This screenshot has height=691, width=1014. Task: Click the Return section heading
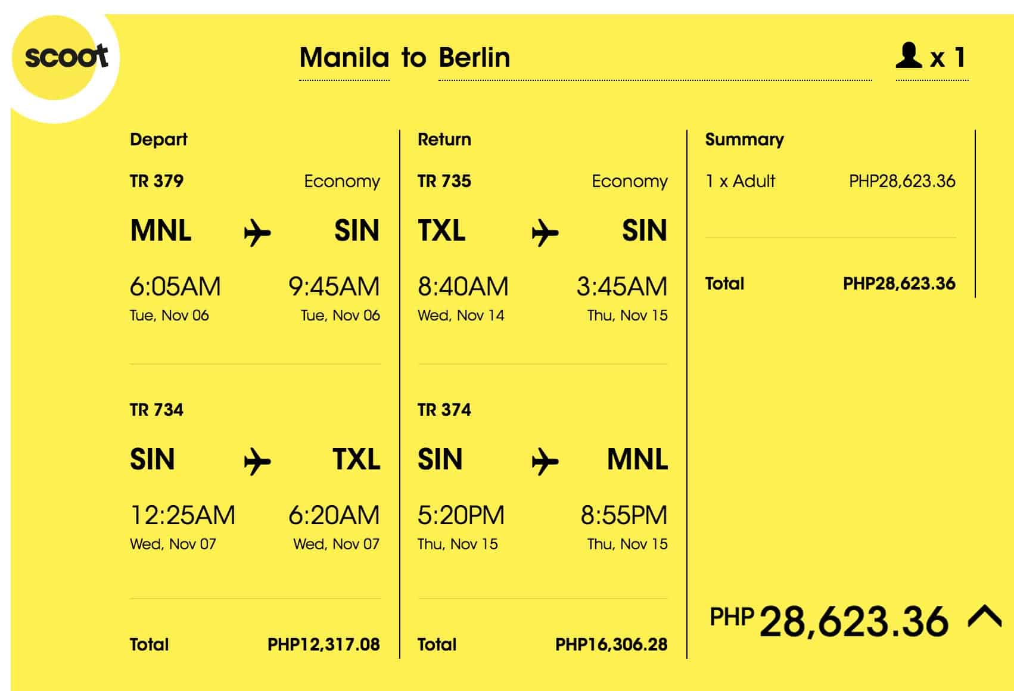click(x=444, y=139)
